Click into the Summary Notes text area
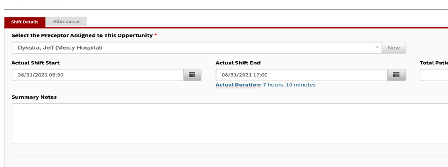This screenshot has width=448, height=167. [230, 124]
